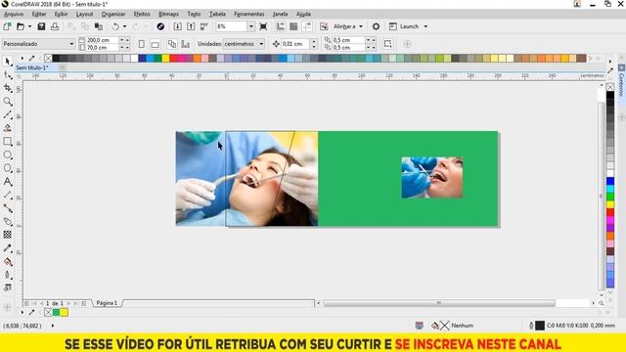Click the Full-screen preview icon
This screenshot has height=352, width=626.
(x=263, y=26)
